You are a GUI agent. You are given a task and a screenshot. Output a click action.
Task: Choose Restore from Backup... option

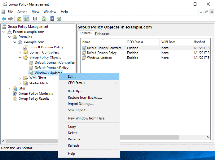pos(89,97)
